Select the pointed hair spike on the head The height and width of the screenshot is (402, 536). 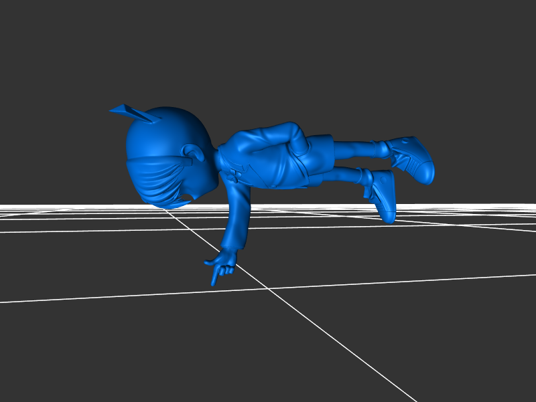tap(132, 112)
